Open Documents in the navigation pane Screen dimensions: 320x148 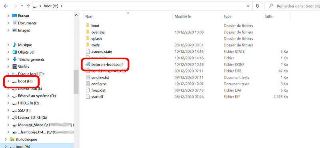pyautogui.click(x=27, y=23)
